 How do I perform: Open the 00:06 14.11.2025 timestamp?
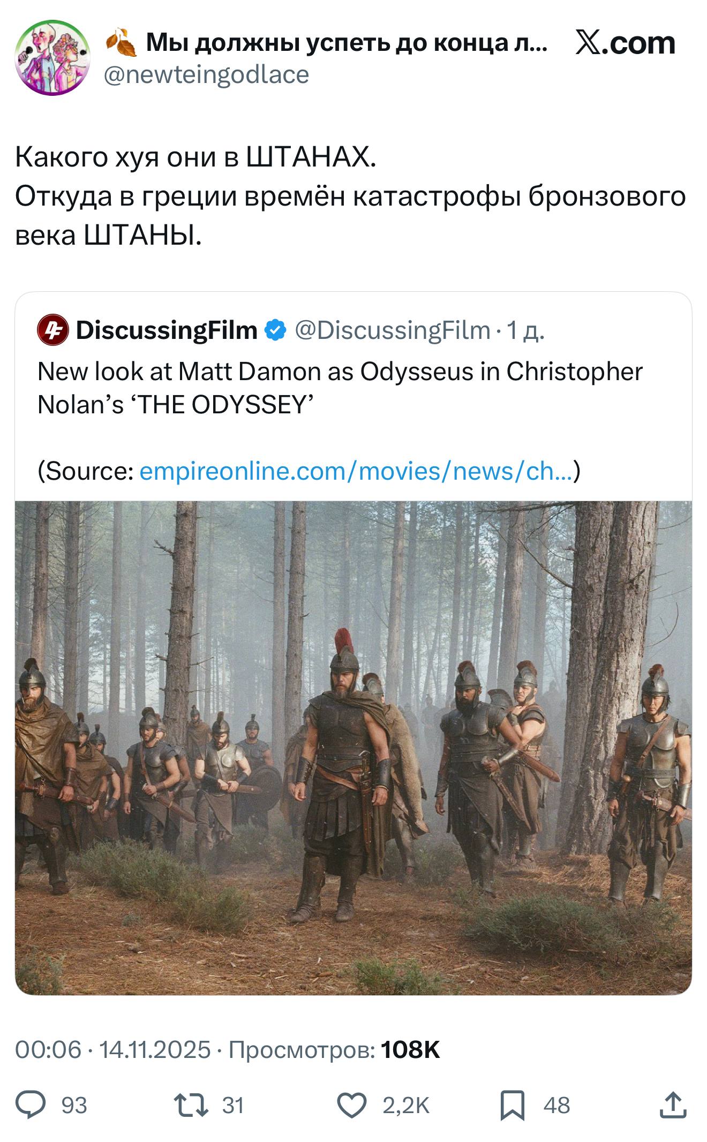click(112, 1049)
